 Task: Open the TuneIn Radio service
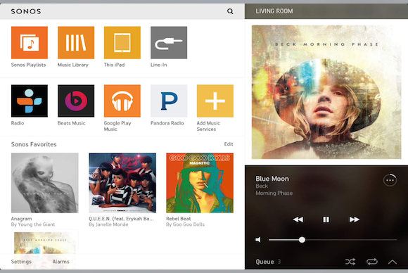[30, 101]
